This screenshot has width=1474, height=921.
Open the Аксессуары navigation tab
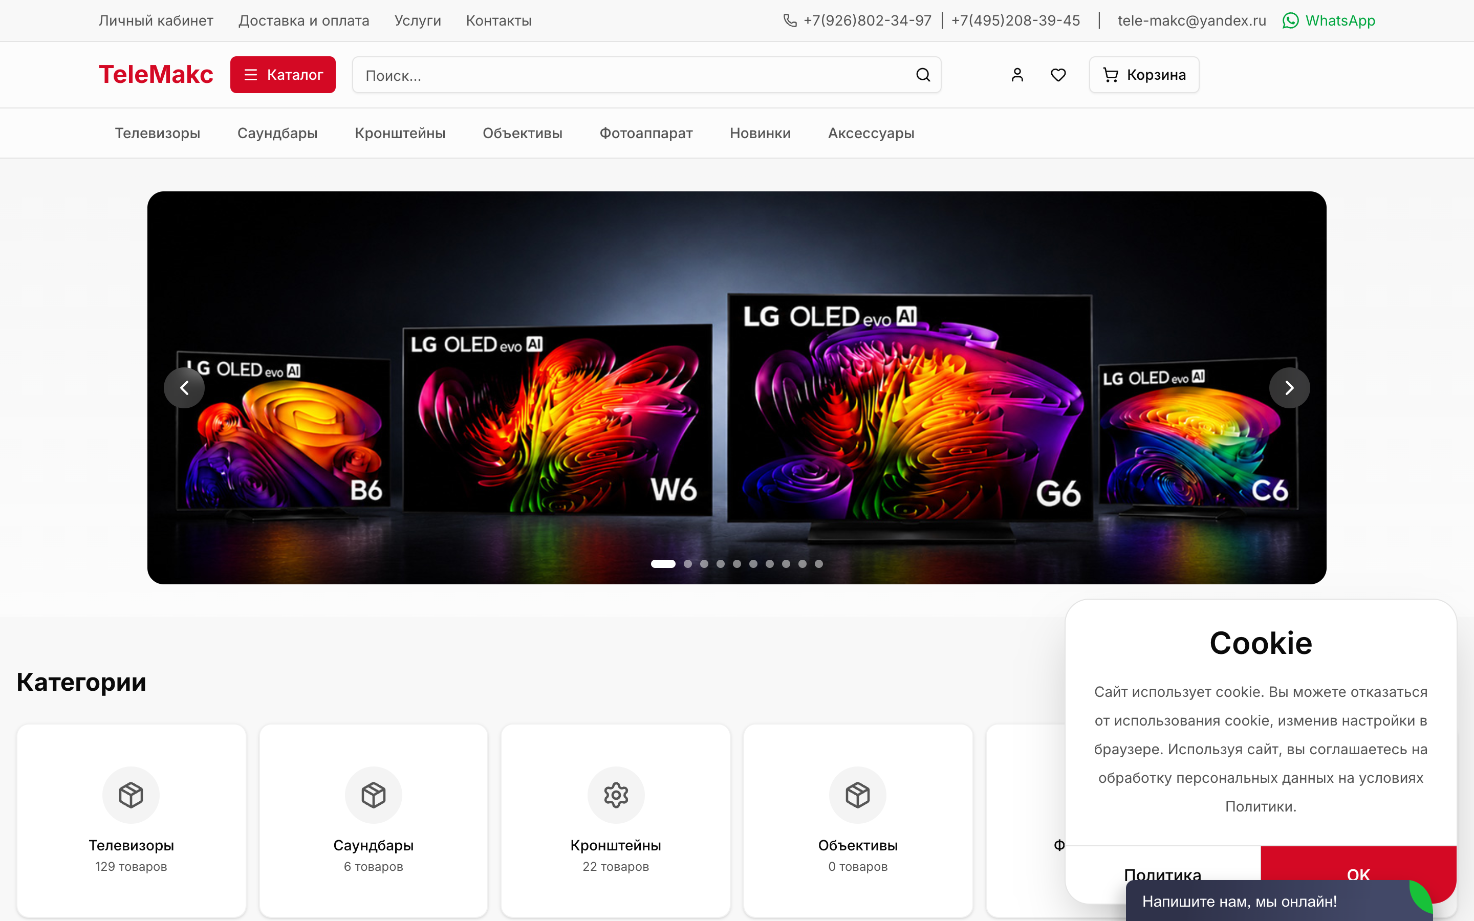[871, 134]
